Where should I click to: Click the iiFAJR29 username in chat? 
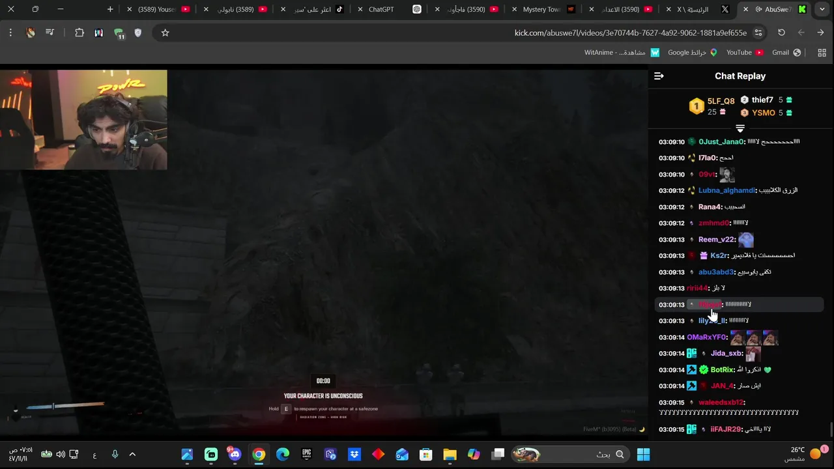coord(726,429)
